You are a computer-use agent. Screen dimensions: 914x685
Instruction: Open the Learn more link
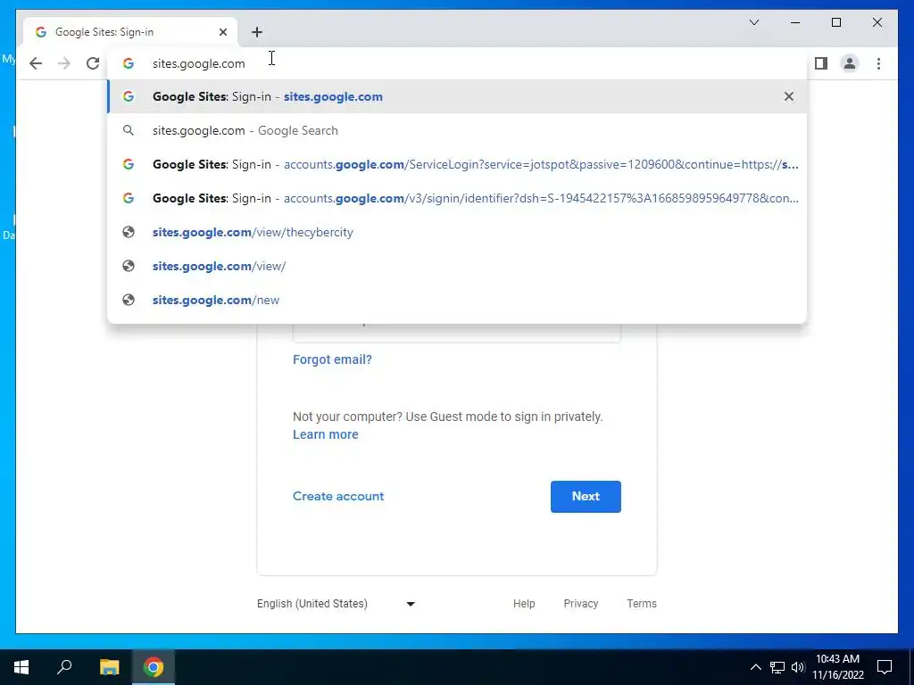pos(325,434)
